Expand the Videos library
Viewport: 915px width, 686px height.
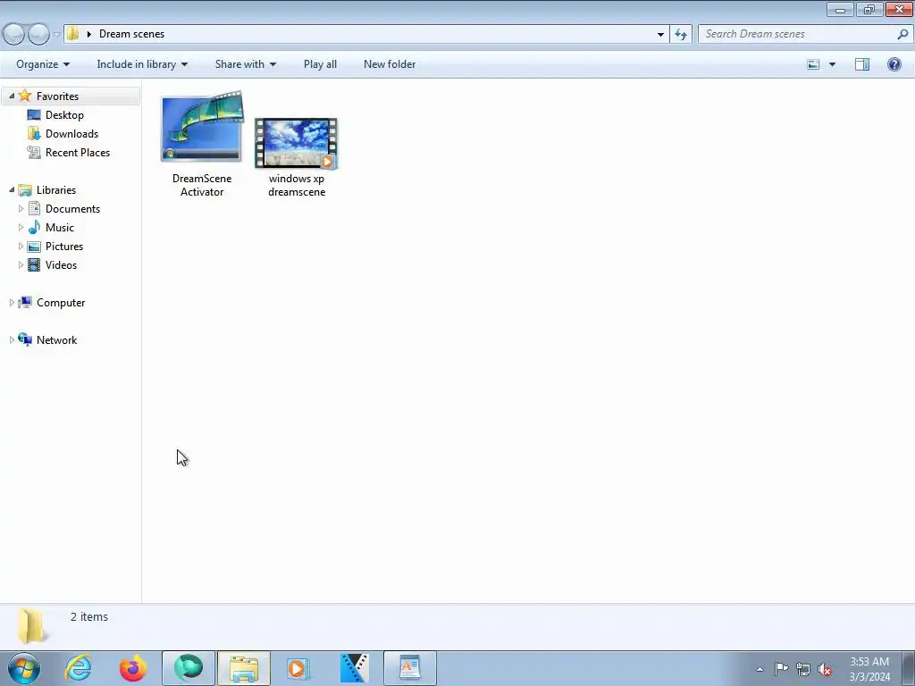(21, 264)
